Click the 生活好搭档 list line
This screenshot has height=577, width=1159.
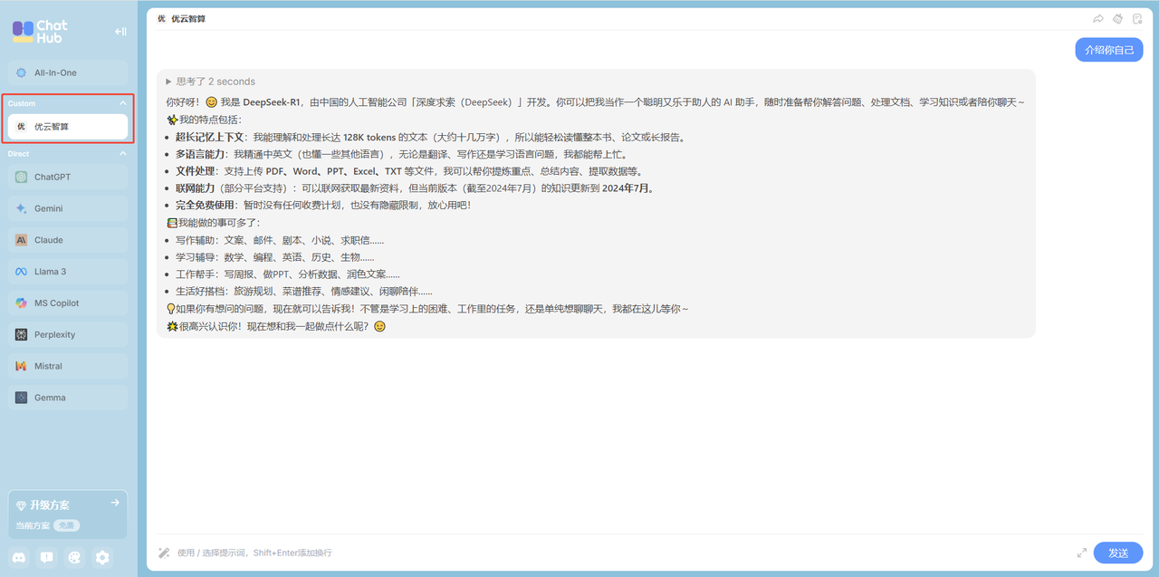(x=304, y=292)
